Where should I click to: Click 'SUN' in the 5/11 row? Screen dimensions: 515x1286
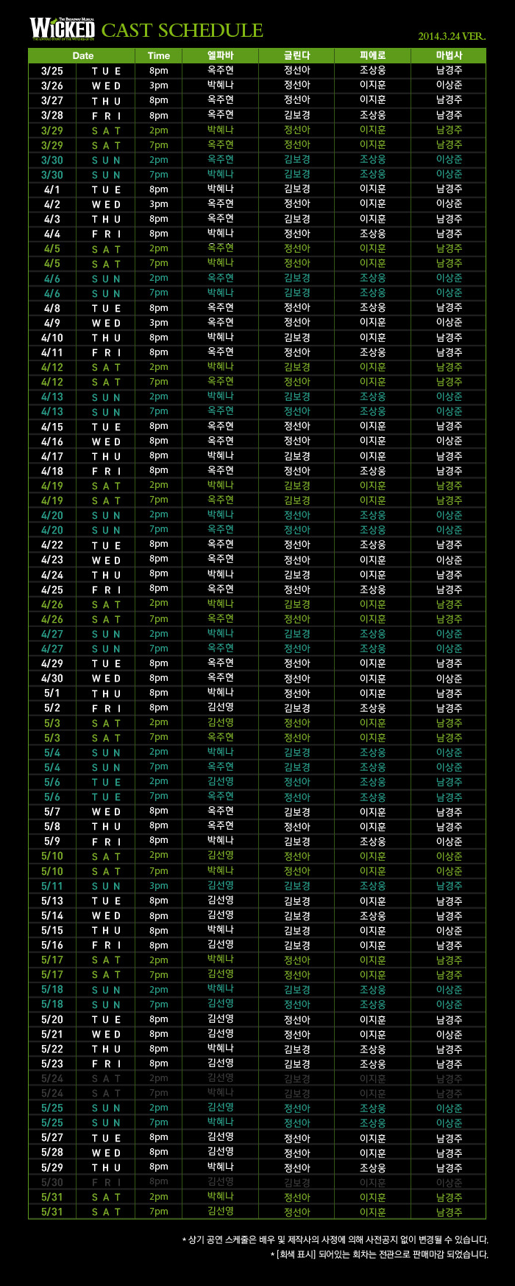106,886
